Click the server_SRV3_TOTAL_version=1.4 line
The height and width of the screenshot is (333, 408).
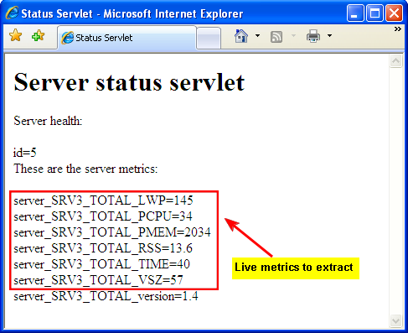(106, 296)
